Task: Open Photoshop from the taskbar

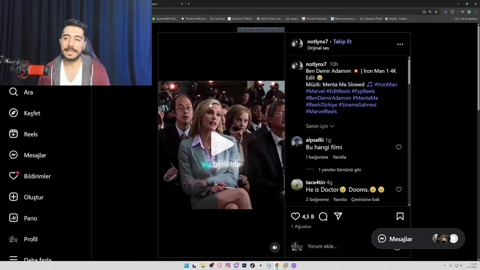Action: (x=244, y=265)
